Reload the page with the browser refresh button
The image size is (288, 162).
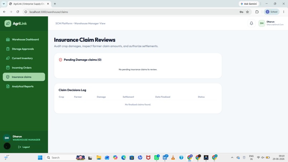click(18, 12)
